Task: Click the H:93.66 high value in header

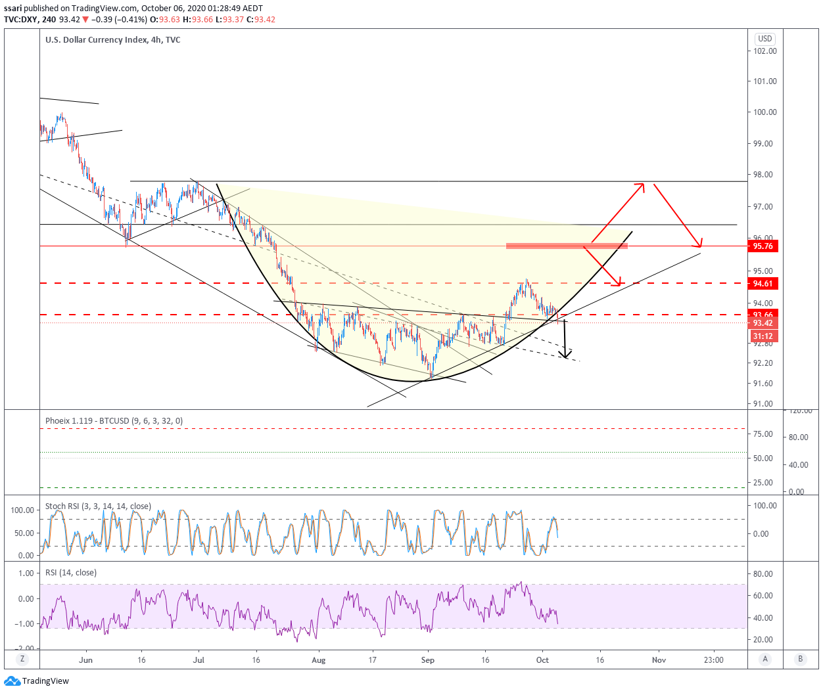Action: click(198, 20)
